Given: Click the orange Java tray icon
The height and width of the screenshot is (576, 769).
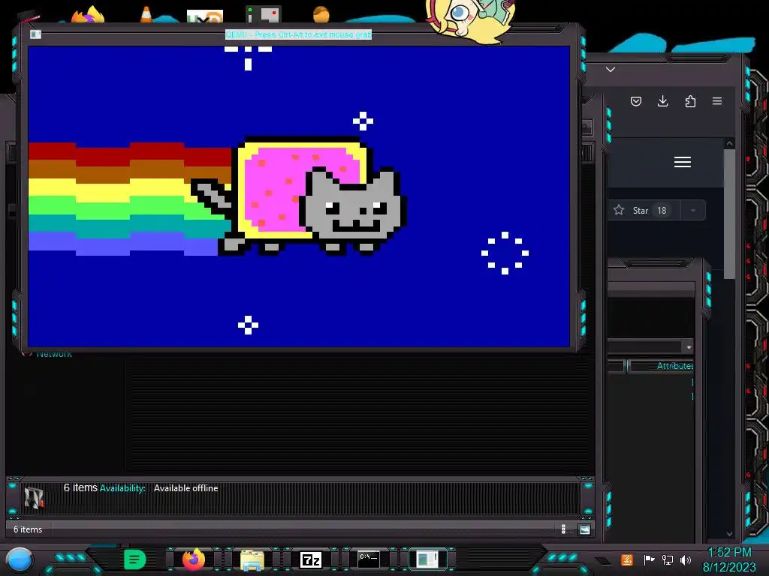Looking at the screenshot, I should pos(627,560).
